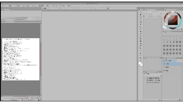
Task: Switch to the Brush Size palette tab
Action: 168,32
